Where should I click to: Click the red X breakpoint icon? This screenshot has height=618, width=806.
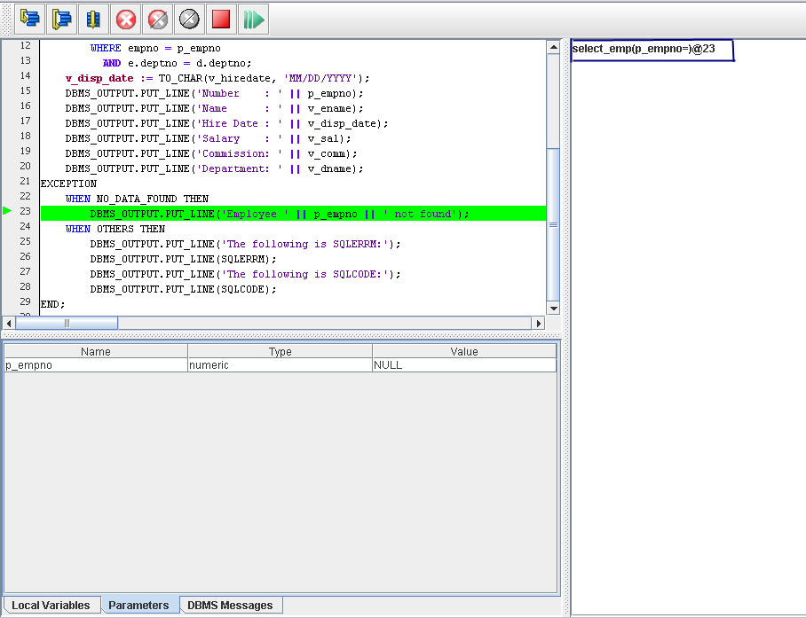click(x=126, y=18)
